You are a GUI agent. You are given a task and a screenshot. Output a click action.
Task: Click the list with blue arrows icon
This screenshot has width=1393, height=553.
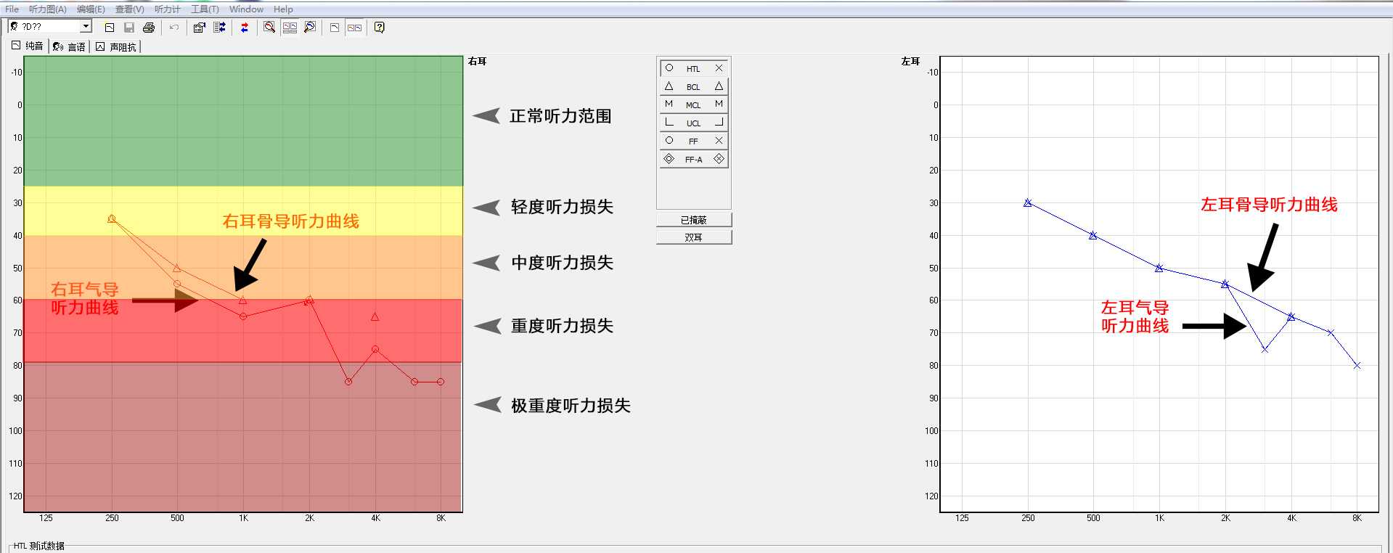219,28
